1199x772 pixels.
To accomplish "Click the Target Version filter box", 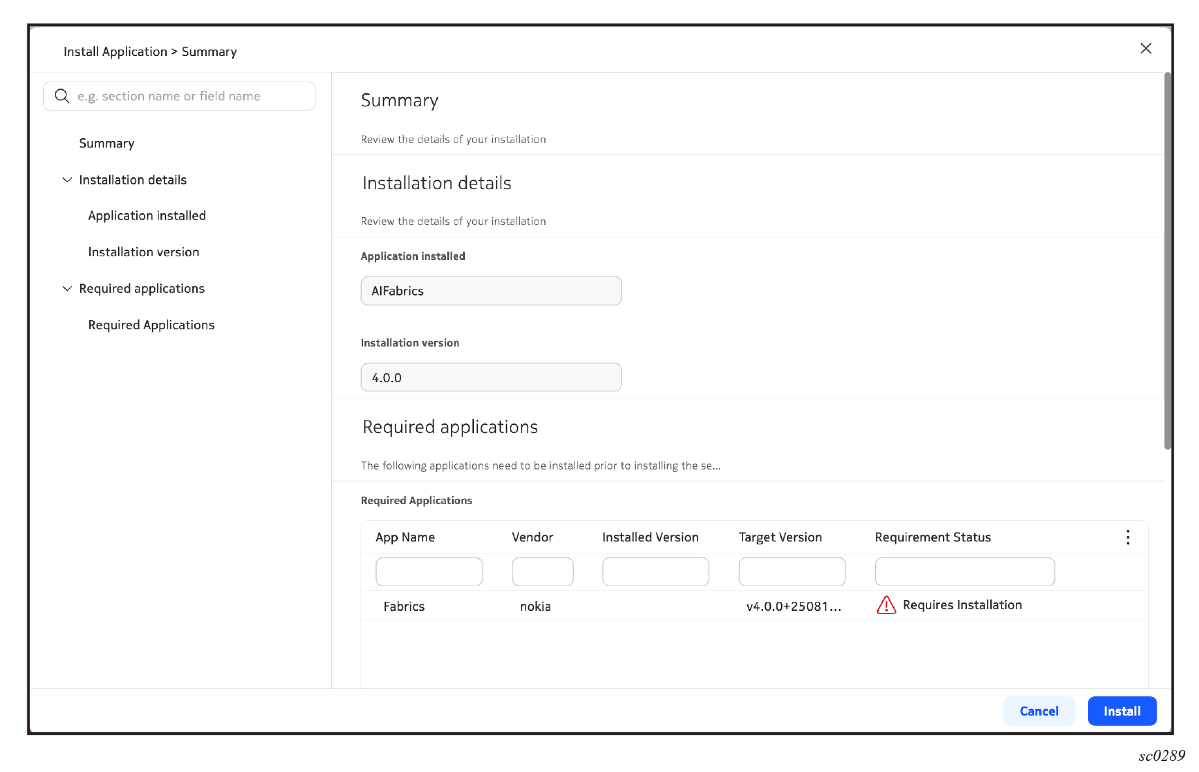I will click(x=792, y=572).
